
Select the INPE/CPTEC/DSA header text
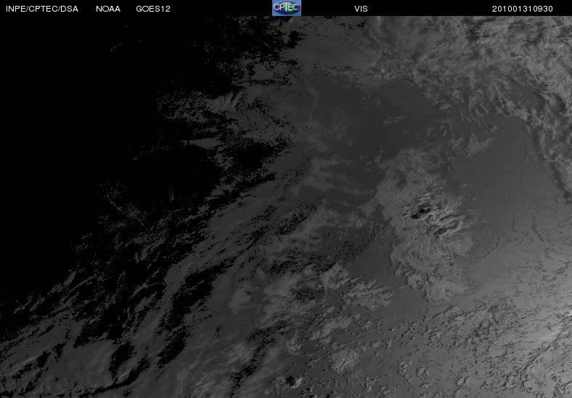point(42,9)
